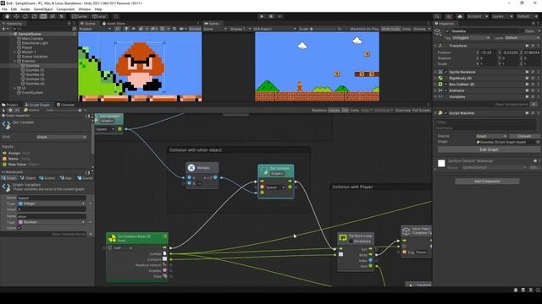
Task: Select the Rect tool in toolbar
Action: pyautogui.click(x=43, y=16)
